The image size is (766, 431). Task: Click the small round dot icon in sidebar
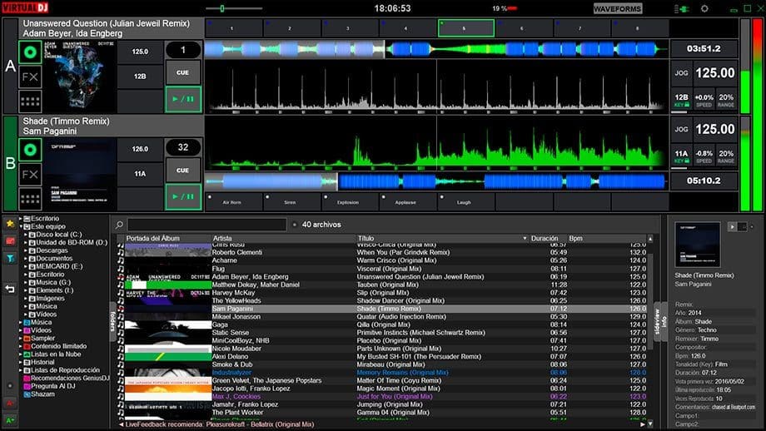[10, 385]
